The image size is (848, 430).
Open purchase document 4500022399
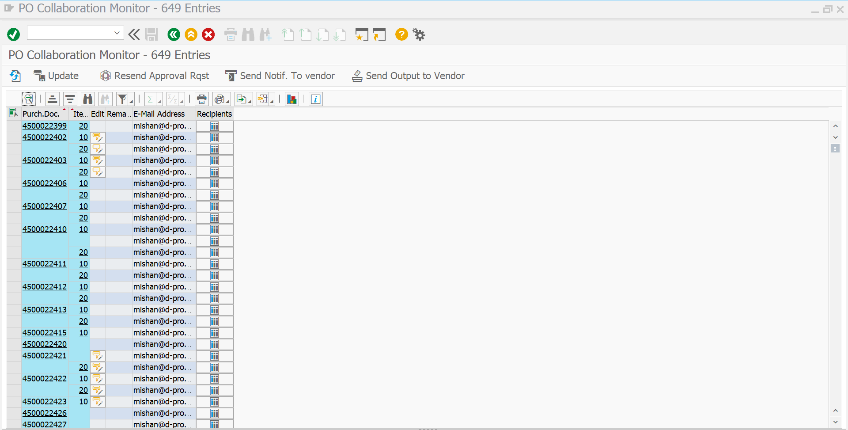[x=45, y=126]
